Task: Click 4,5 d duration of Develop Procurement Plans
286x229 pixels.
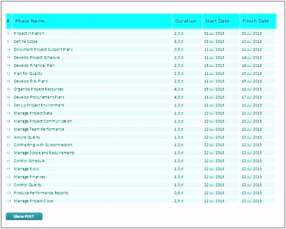Action: pos(179,97)
